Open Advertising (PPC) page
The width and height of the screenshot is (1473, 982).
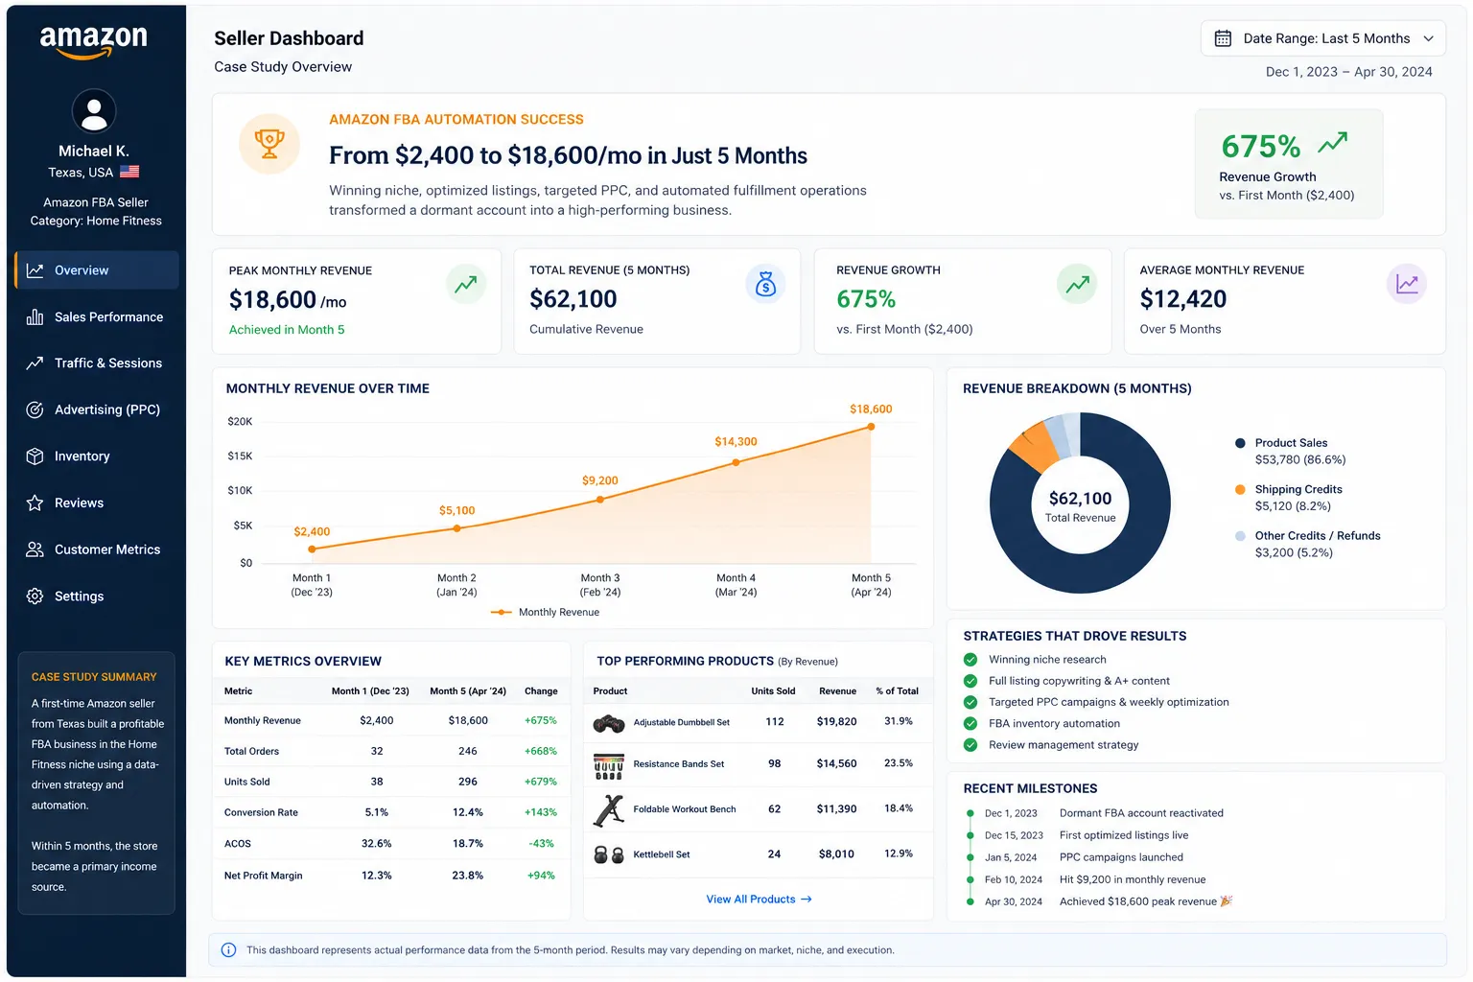(97, 409)
